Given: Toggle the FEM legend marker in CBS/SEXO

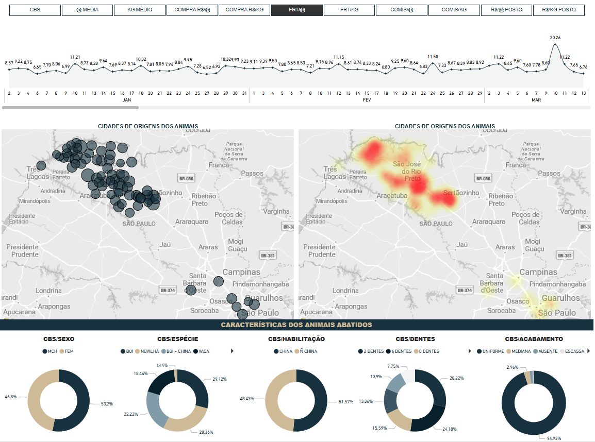Looking at the screenshot, I should coord(61,351).
